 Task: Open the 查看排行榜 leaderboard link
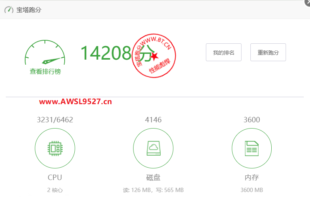coord(45,71)
